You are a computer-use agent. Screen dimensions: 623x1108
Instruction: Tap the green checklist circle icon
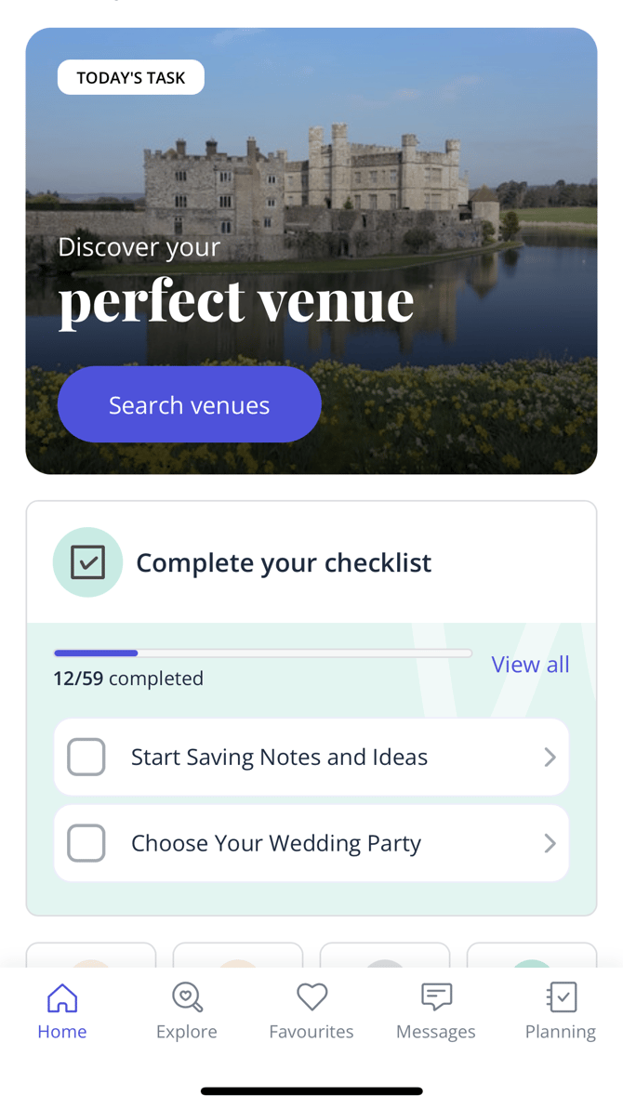[88, 562]
